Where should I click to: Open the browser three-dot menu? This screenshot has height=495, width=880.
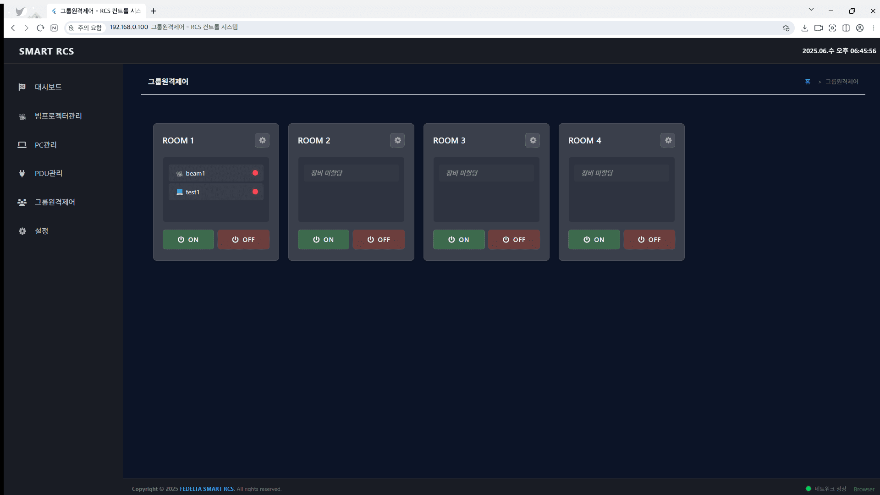click(873, 28)
